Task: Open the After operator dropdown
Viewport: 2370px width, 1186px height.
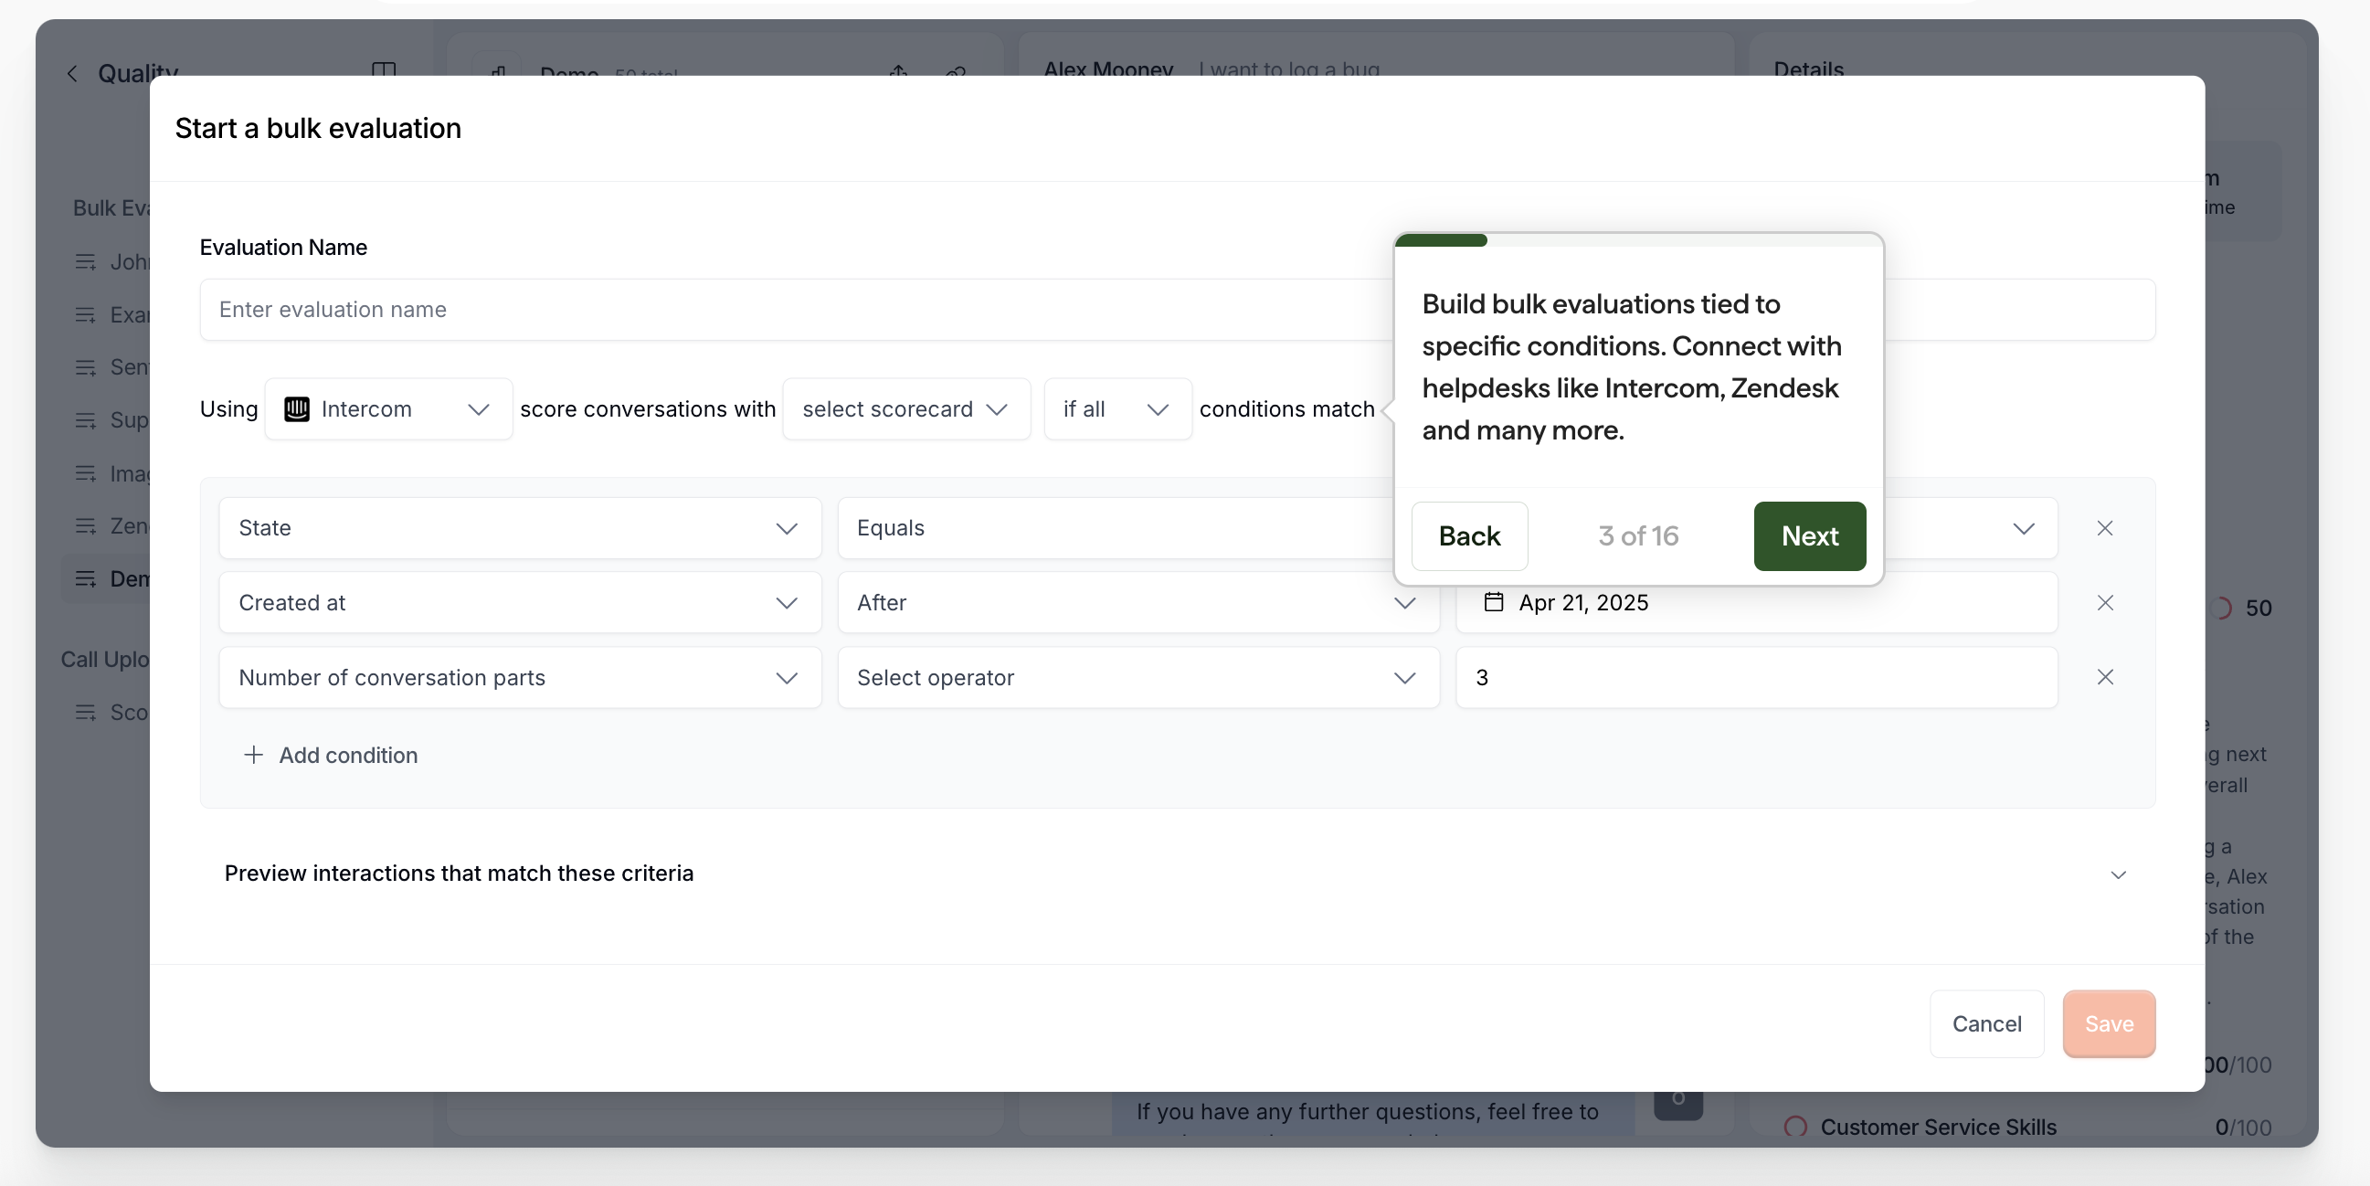Action: pyautogui.click(x=1137, y=603)
